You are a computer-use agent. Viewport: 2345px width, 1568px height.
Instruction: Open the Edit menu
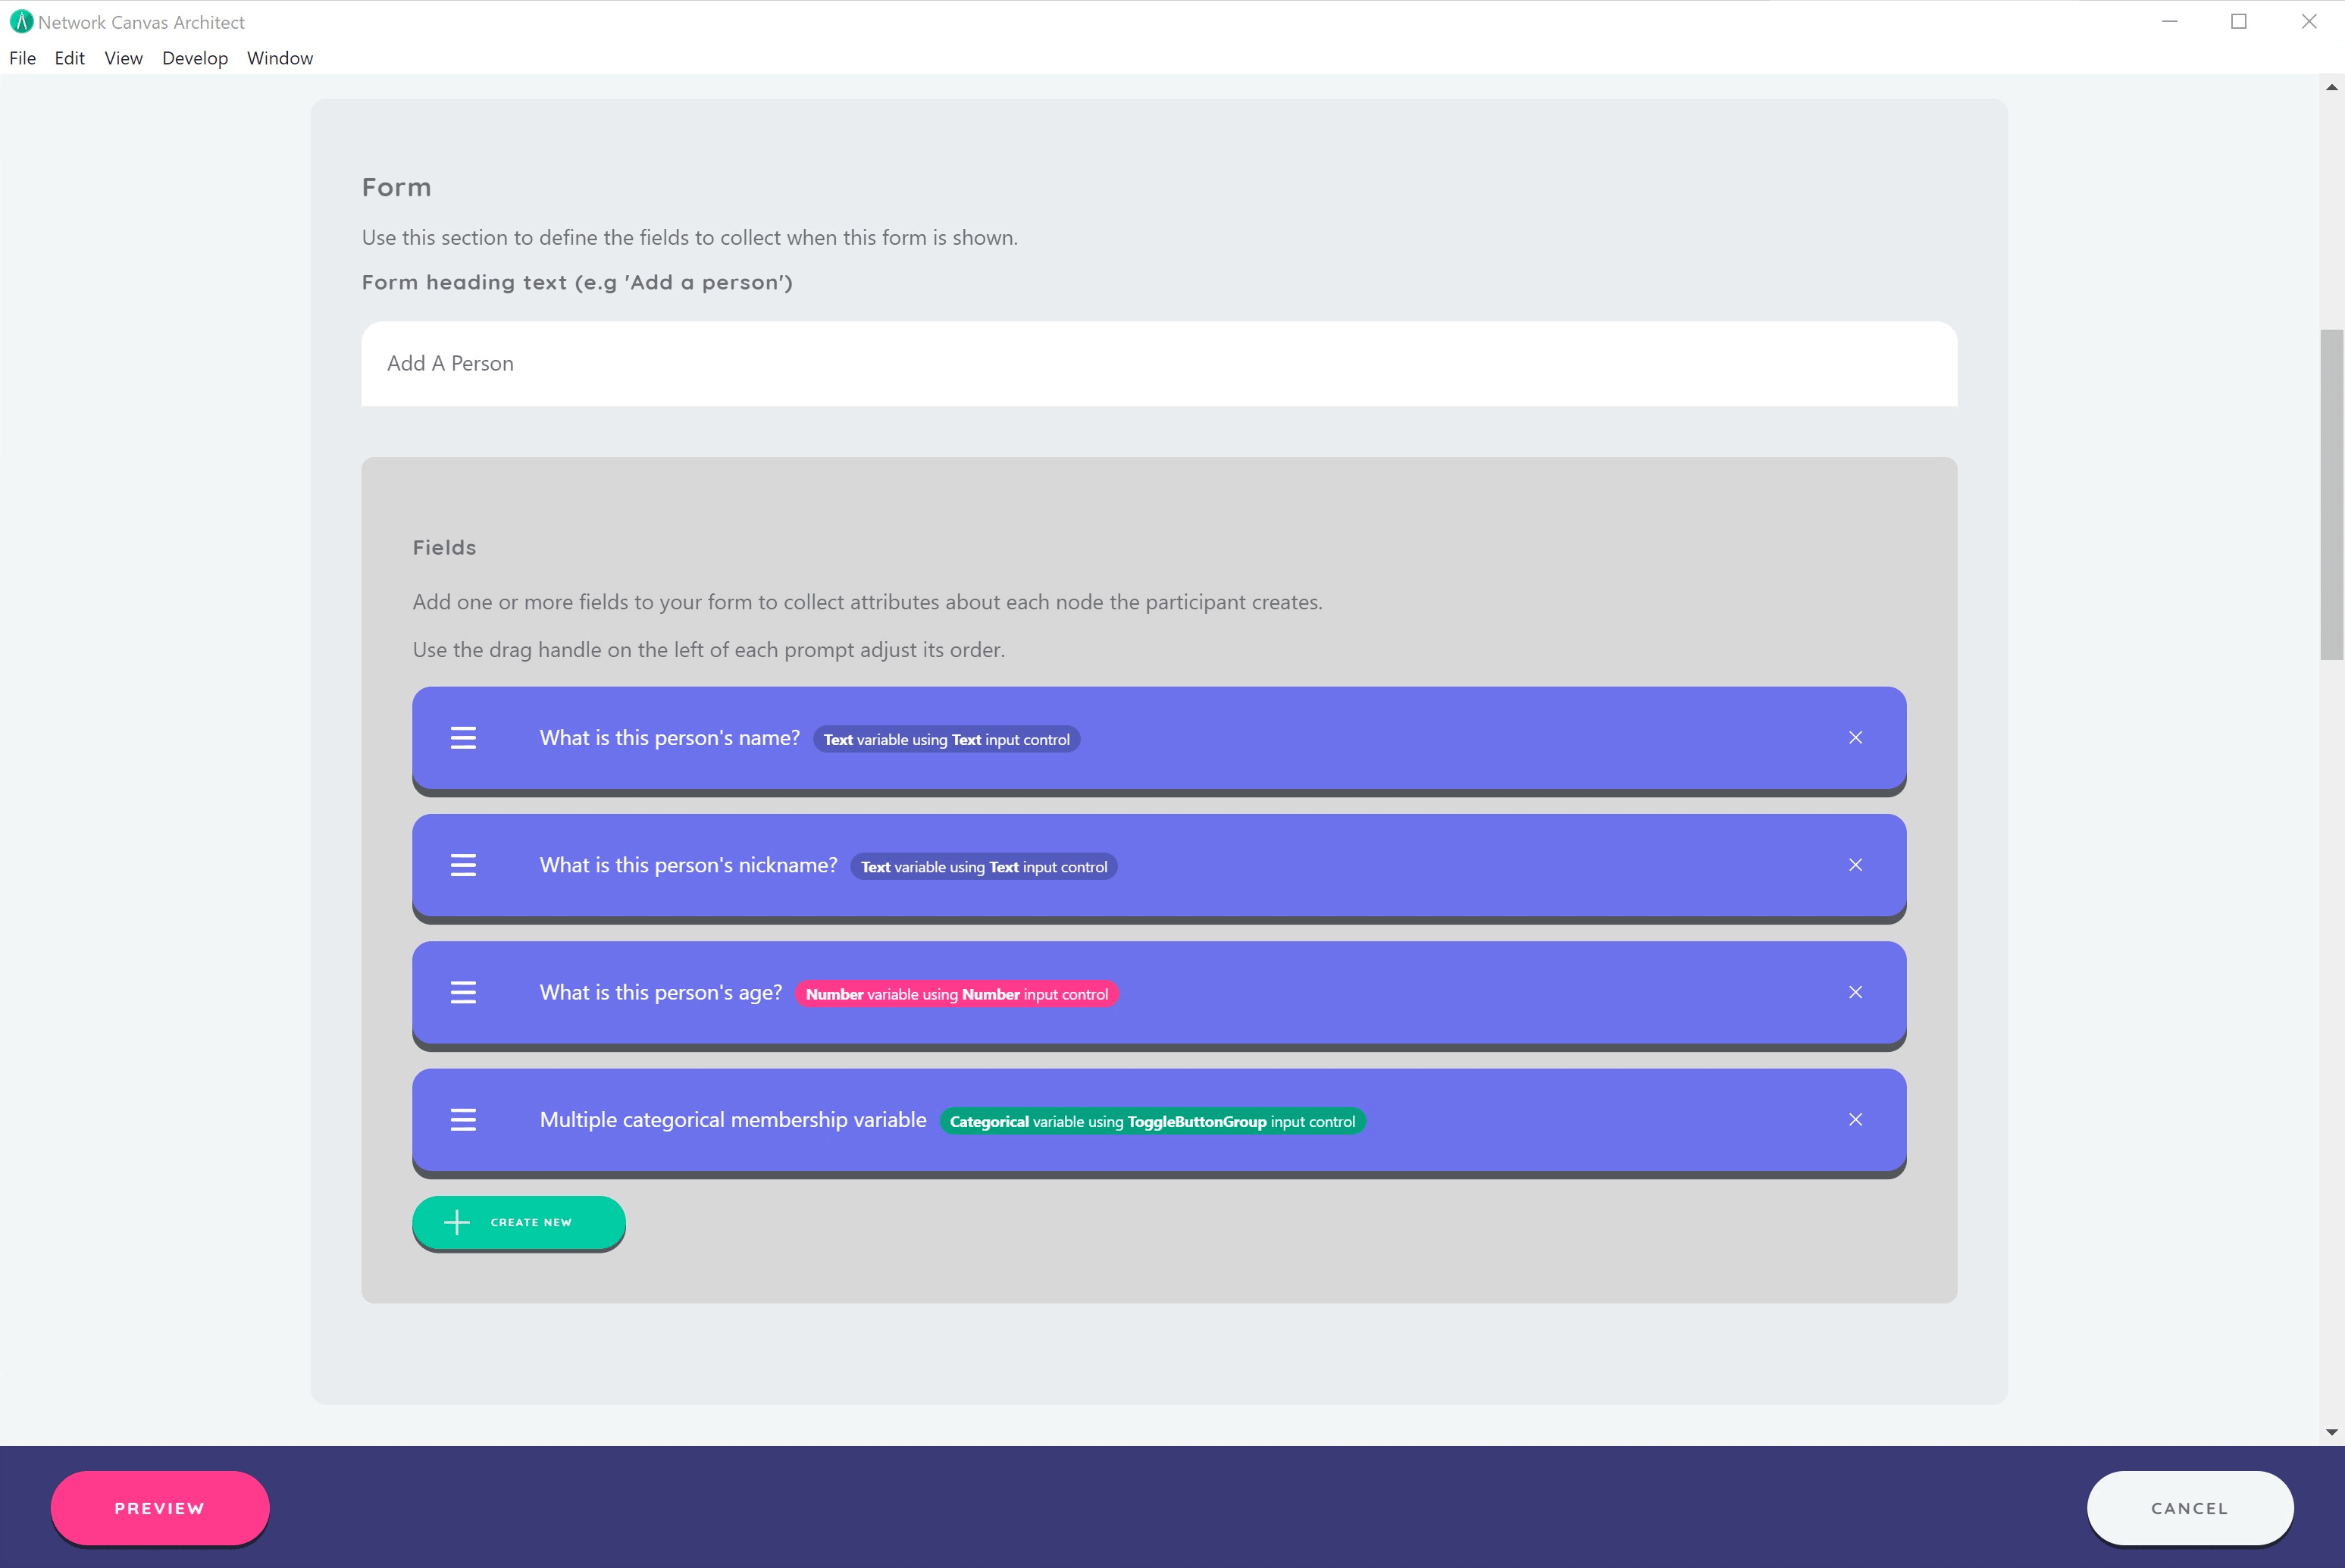click(69, 58)
